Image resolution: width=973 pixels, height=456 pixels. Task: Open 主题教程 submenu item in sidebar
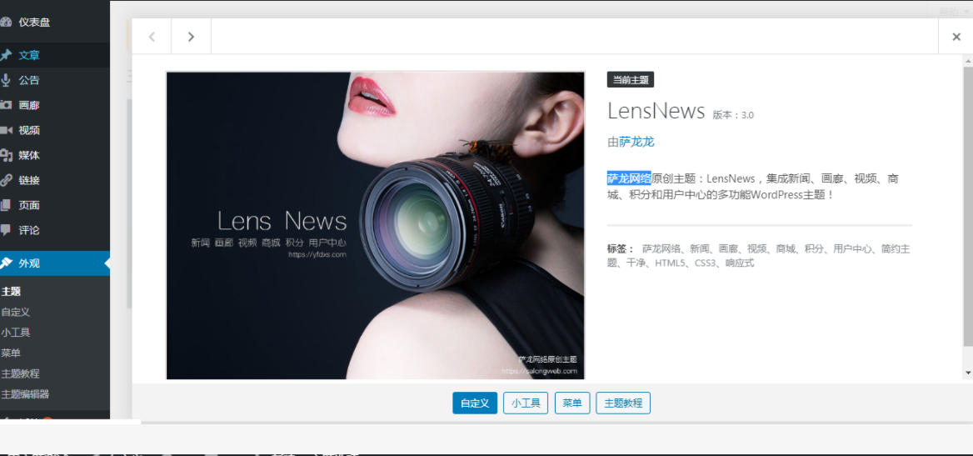[21, 373]
